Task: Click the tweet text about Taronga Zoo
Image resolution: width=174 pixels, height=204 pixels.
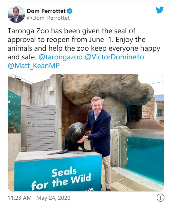Action: click(x=84, y=48)
